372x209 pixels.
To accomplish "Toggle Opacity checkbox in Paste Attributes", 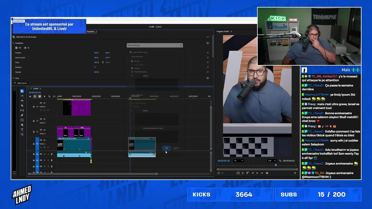I will coord(132,68).
